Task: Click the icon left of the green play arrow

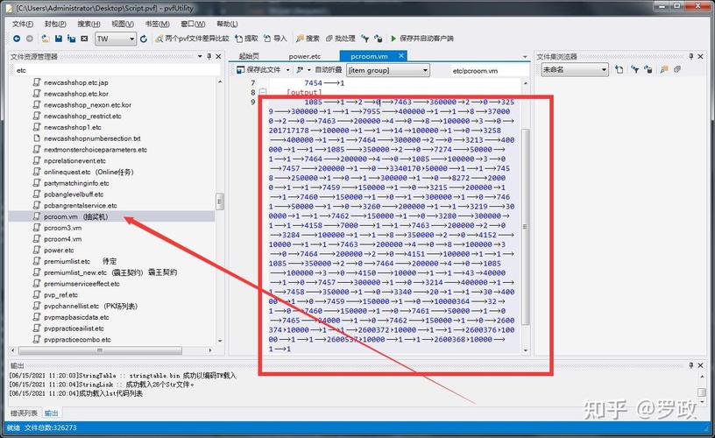Action: tap(378, 39)
